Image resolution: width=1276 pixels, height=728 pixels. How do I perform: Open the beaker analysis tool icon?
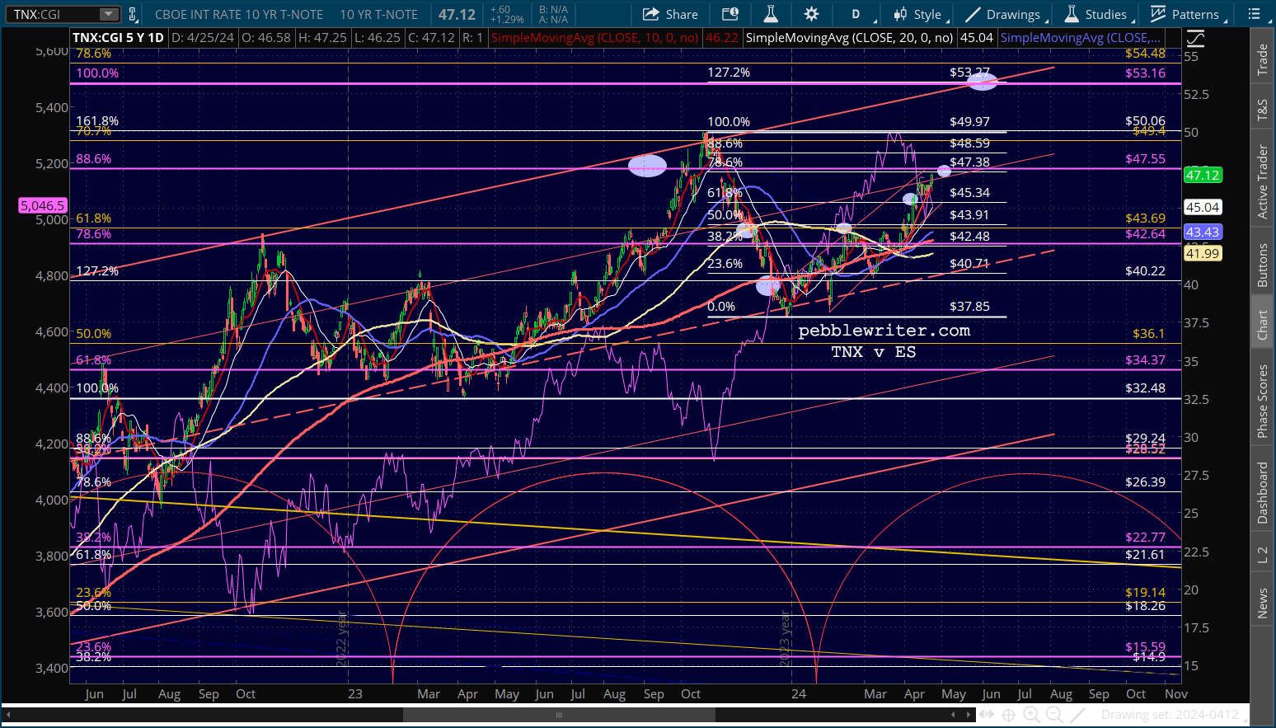click(771, 14)
